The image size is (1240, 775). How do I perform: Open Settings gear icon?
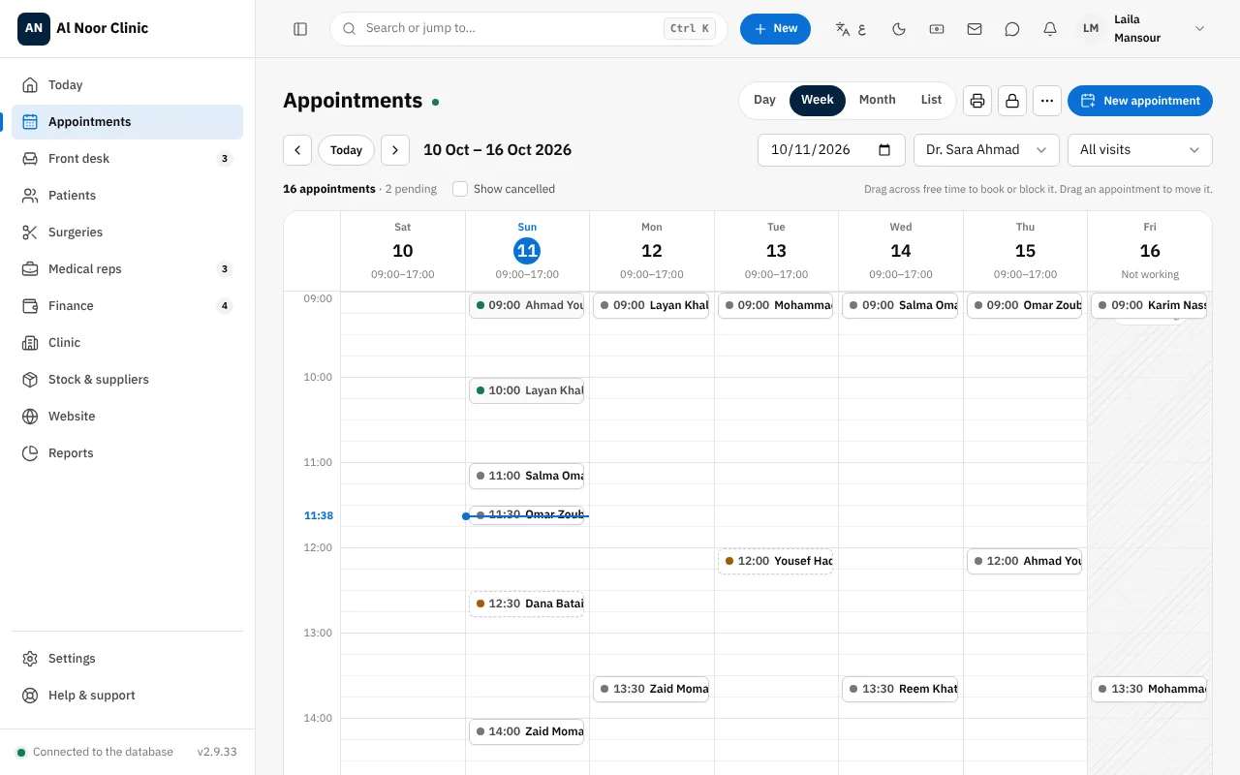coord(30,659)
